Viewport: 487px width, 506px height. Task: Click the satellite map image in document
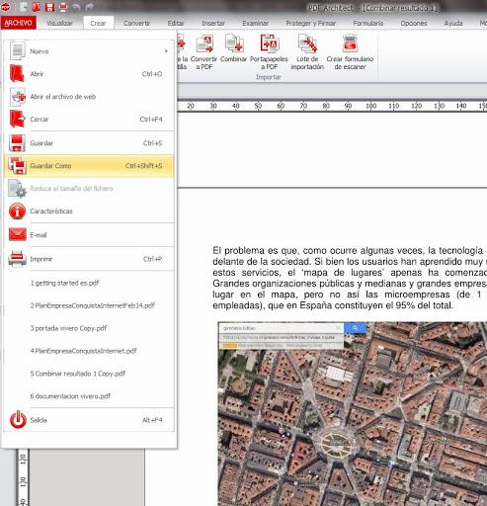(x=353, y=414)
